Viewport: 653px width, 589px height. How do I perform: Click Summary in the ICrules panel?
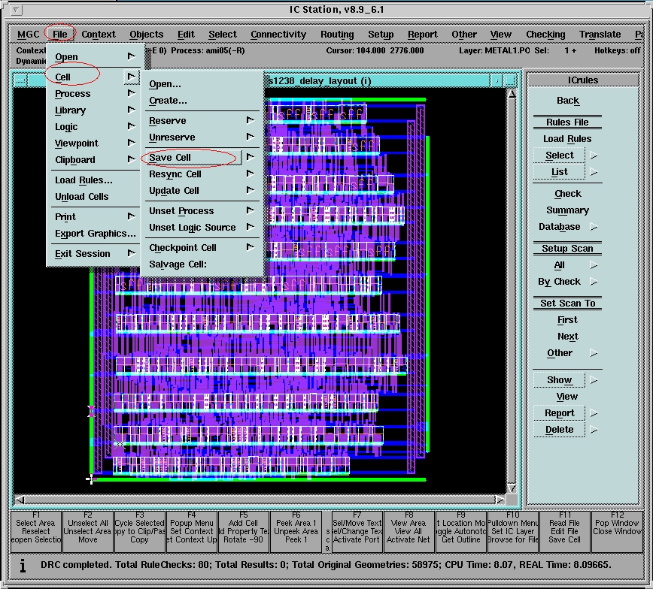[x=567, y=210]
